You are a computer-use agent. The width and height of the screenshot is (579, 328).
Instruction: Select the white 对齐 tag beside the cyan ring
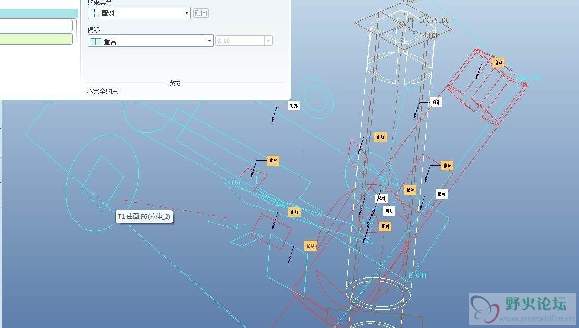pyautogui.click(x=293, y=106)
